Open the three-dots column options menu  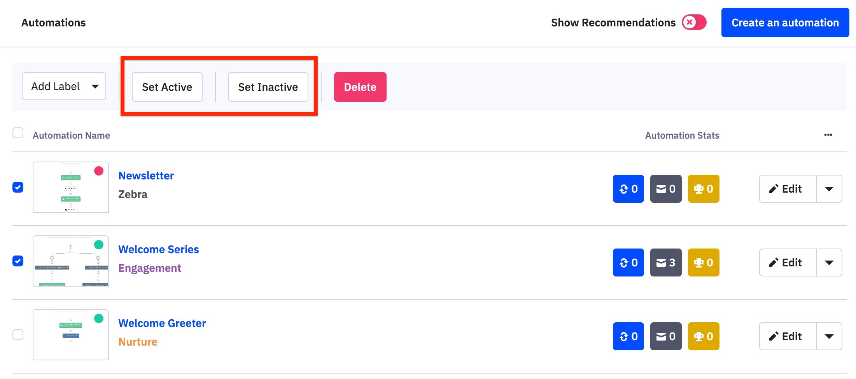pyautogui.click(x=828, y=135)
